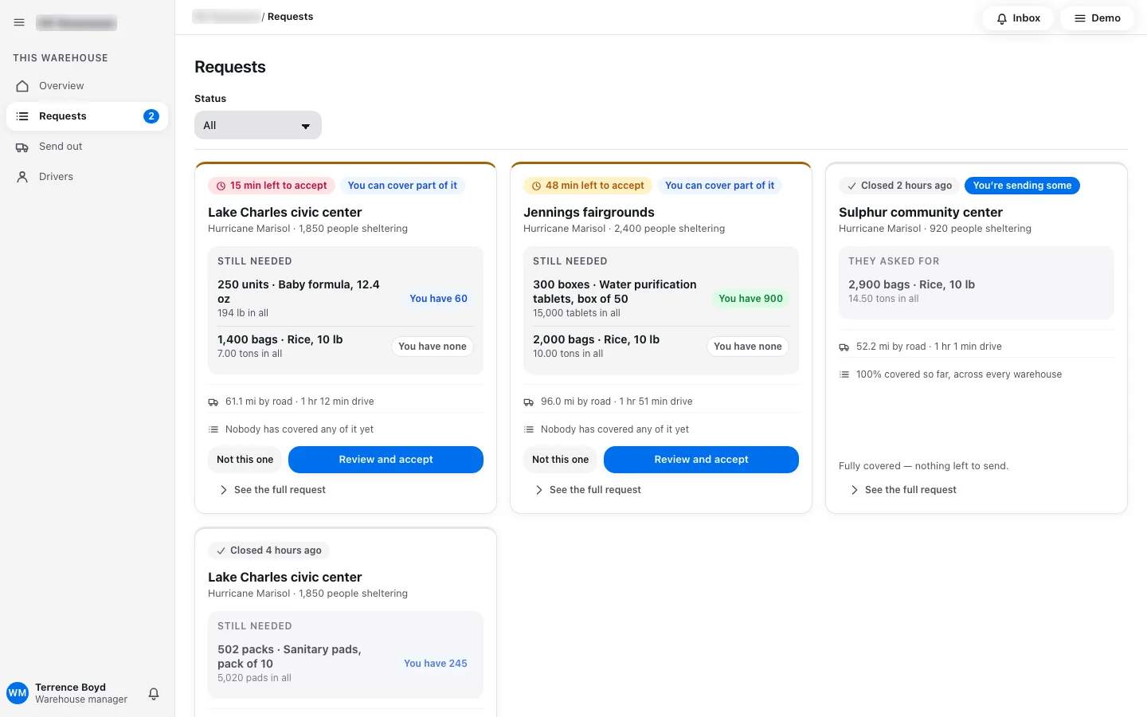Open the hamburger menu in the sidebar header
Screen dimensions: 1147x717
[x=19, y=23]
